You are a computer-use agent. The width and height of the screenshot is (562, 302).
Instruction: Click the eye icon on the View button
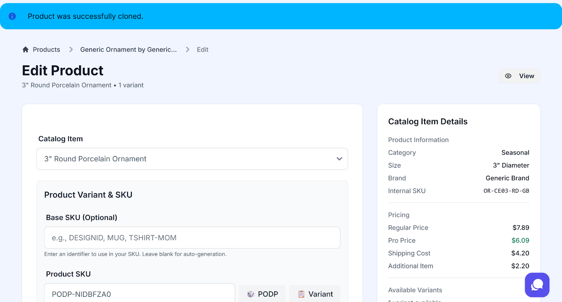click(x=508, y=76)
